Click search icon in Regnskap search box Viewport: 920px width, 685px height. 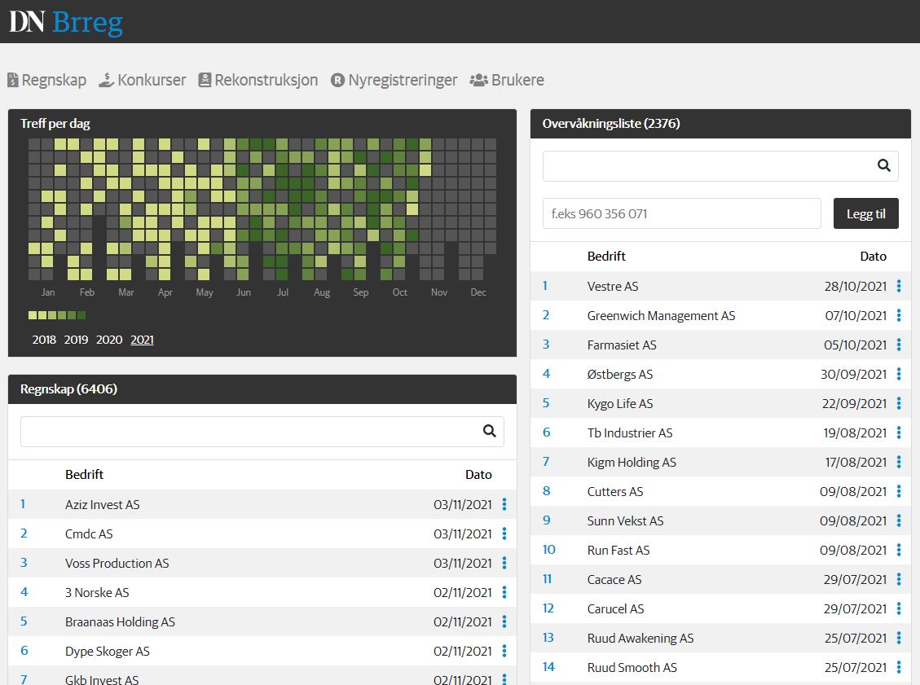(x=489, y=432)
